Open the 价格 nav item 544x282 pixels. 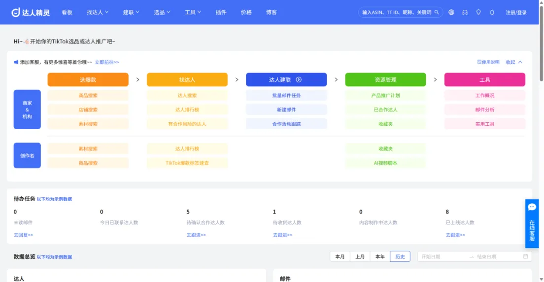pyautogui.click(x=246, y=12)
